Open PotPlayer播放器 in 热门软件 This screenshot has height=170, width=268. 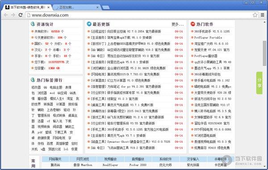tap(206, 56)
